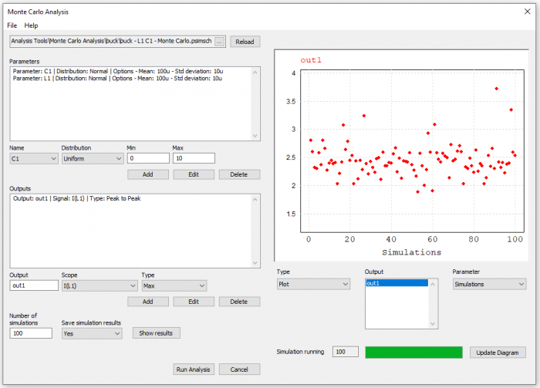Image resolution: width=540 pixels, height=388 pixels.
Task: Click the Parameters list scroll up arrow
Action: tap(255, 72)
